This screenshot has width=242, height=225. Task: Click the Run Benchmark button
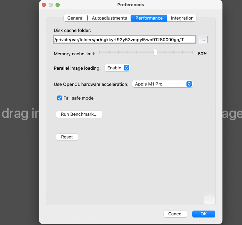tap(79, 114)
